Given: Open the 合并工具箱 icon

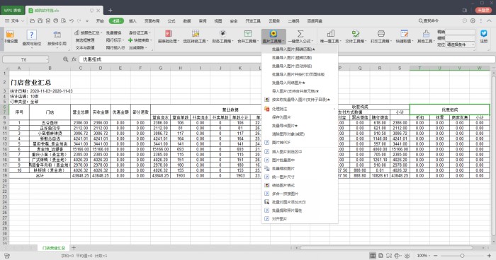Looking at the screenshot, I should pyautogui.click(x=248, y=33).
